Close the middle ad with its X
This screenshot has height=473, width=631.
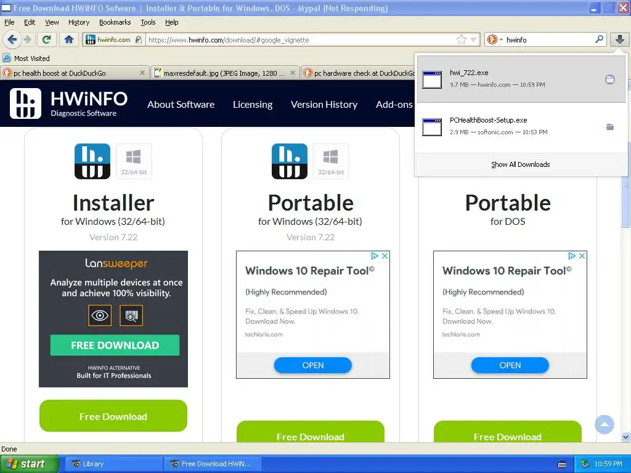tap(385, 256)
